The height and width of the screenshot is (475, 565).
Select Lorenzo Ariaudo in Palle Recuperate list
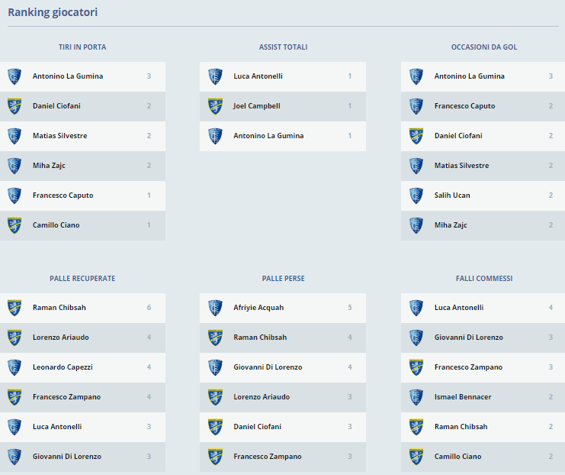[x=62, y=338]
